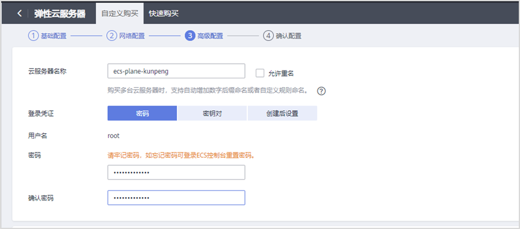
Task: Switch to the 自定义购买 tab
Action: coord(119,14)
